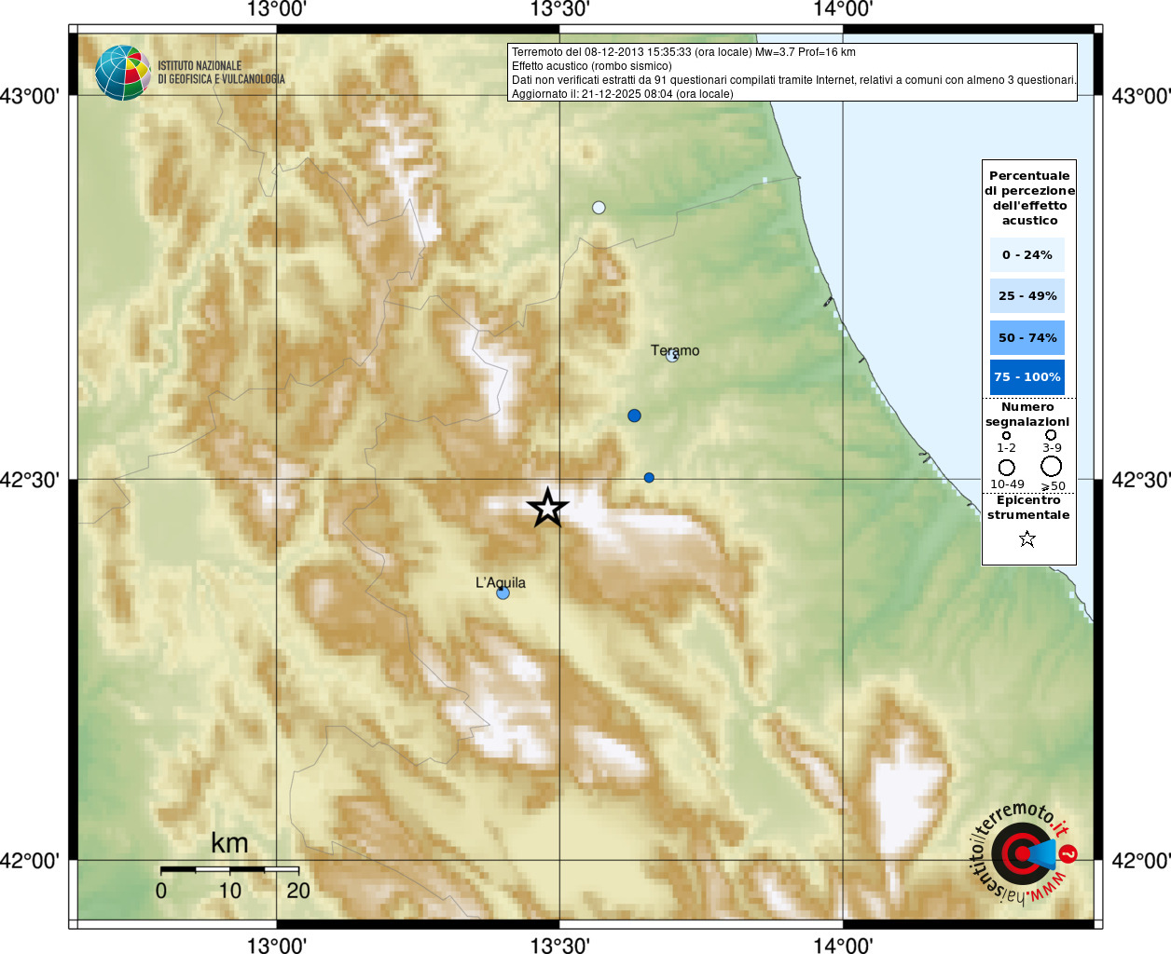Click the 'Aggiornato il: 21-12-2025' line

point(623,94)
